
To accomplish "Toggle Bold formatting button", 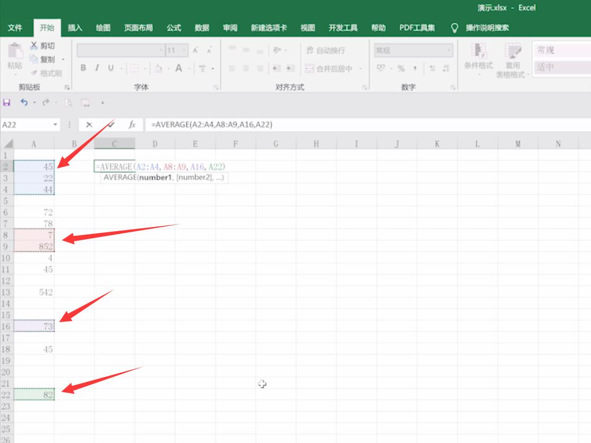I will coord(83,68).
